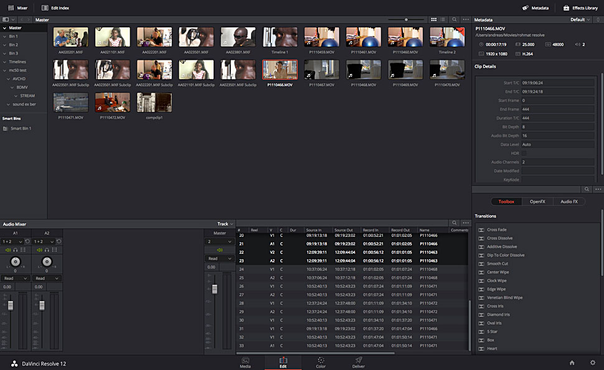Toggle the Edit Index panel button
The height and width of the screenshot is (370, 604).
[x=55, y=8]
